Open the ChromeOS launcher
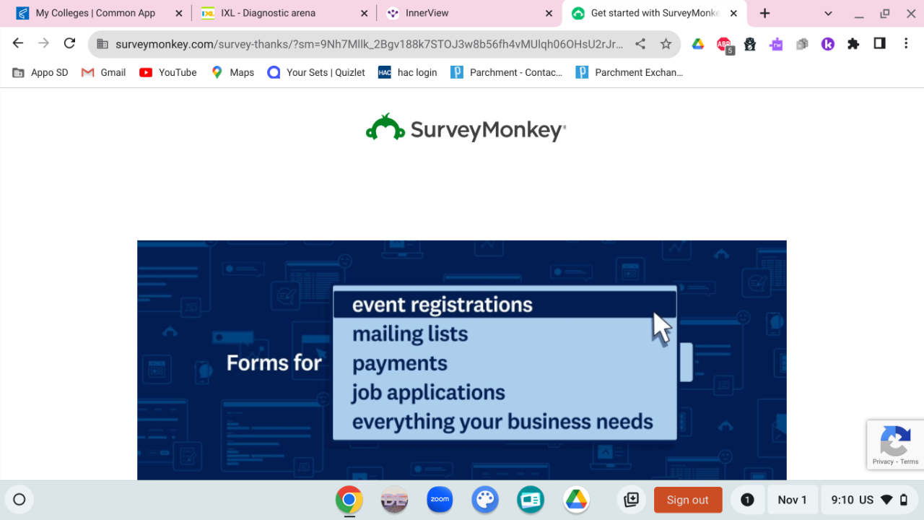 [x=19, y=500]
